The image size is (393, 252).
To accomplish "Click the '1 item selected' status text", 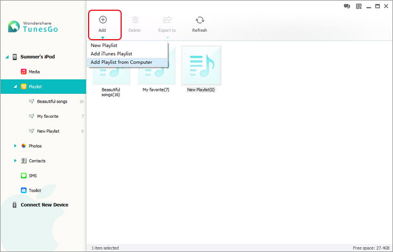I will pos(105,248).
